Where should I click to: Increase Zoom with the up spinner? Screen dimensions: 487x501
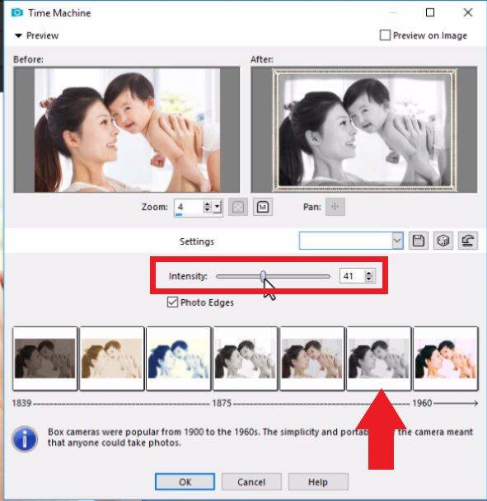[207, 204]
